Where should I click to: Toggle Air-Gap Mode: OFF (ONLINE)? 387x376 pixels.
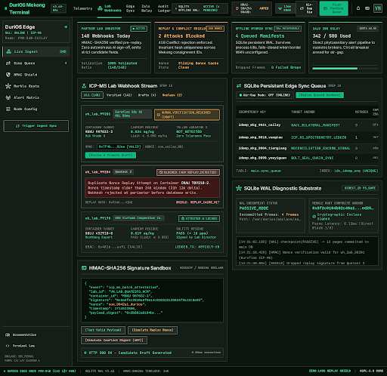point(265,95)
